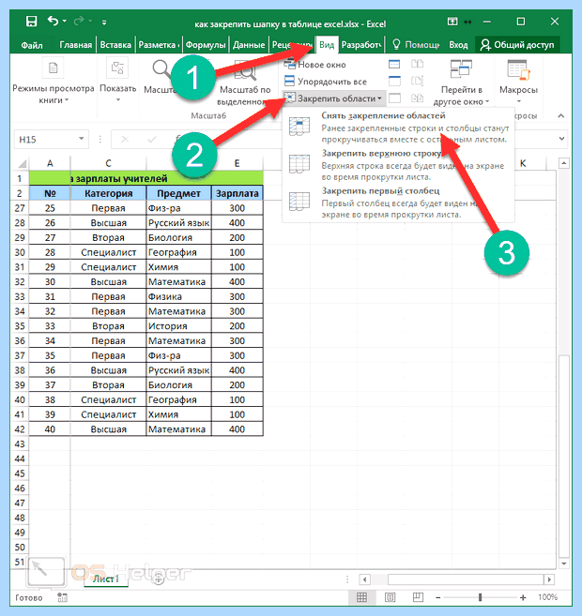Click Упорядочить все command
The image size is (582, 616).
(x=325, y=82)
